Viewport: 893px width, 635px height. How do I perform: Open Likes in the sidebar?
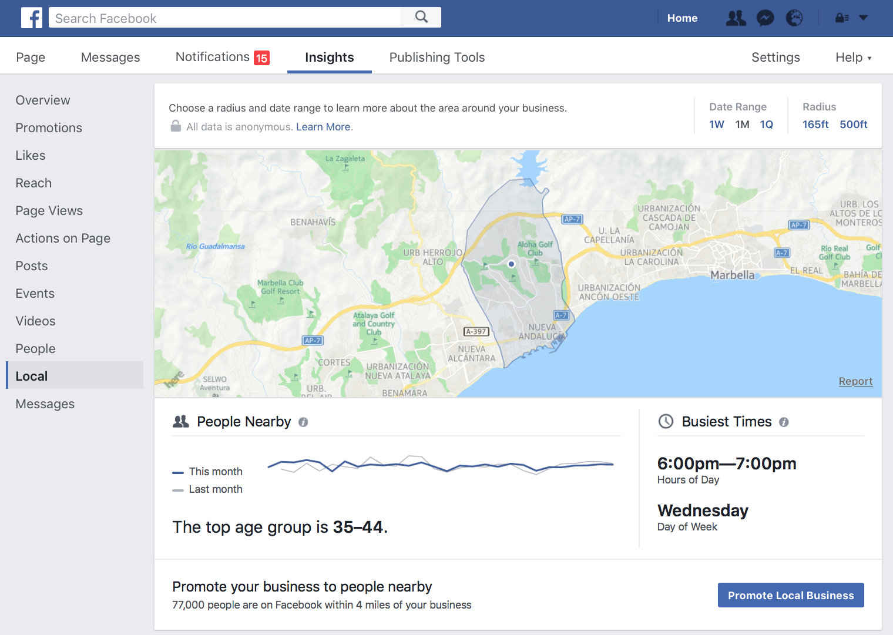[31, 155]
